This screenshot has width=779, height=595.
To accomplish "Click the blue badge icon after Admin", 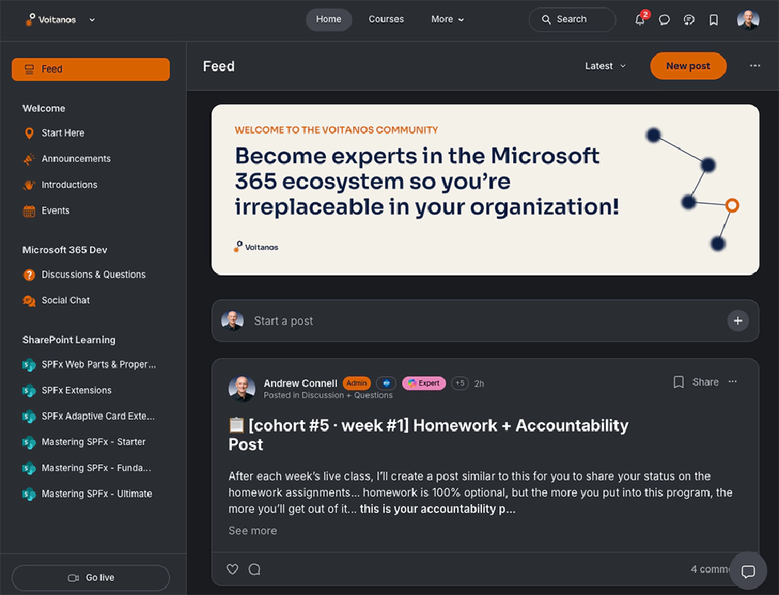I will (386, 383).
